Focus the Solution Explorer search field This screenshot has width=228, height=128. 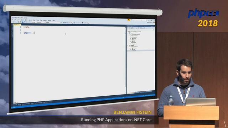point(140,30)
